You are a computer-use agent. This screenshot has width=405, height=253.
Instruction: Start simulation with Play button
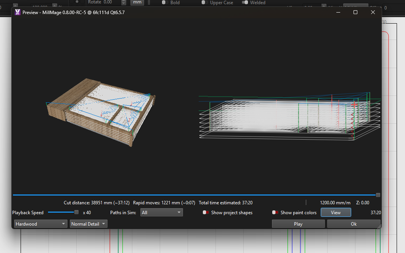[x=298, y=224]
